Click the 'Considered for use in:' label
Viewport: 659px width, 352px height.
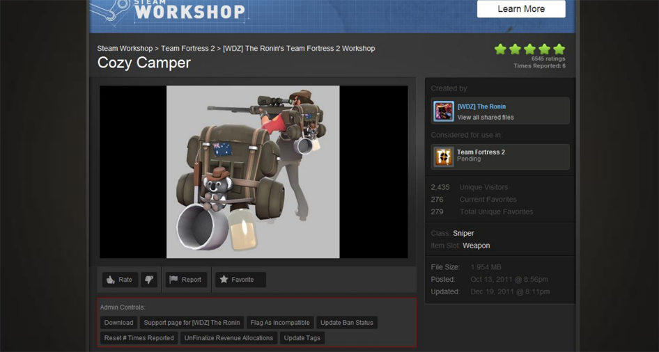(x=467, y=135)
